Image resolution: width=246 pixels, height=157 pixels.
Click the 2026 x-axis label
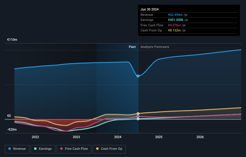[x=200, y=137]
